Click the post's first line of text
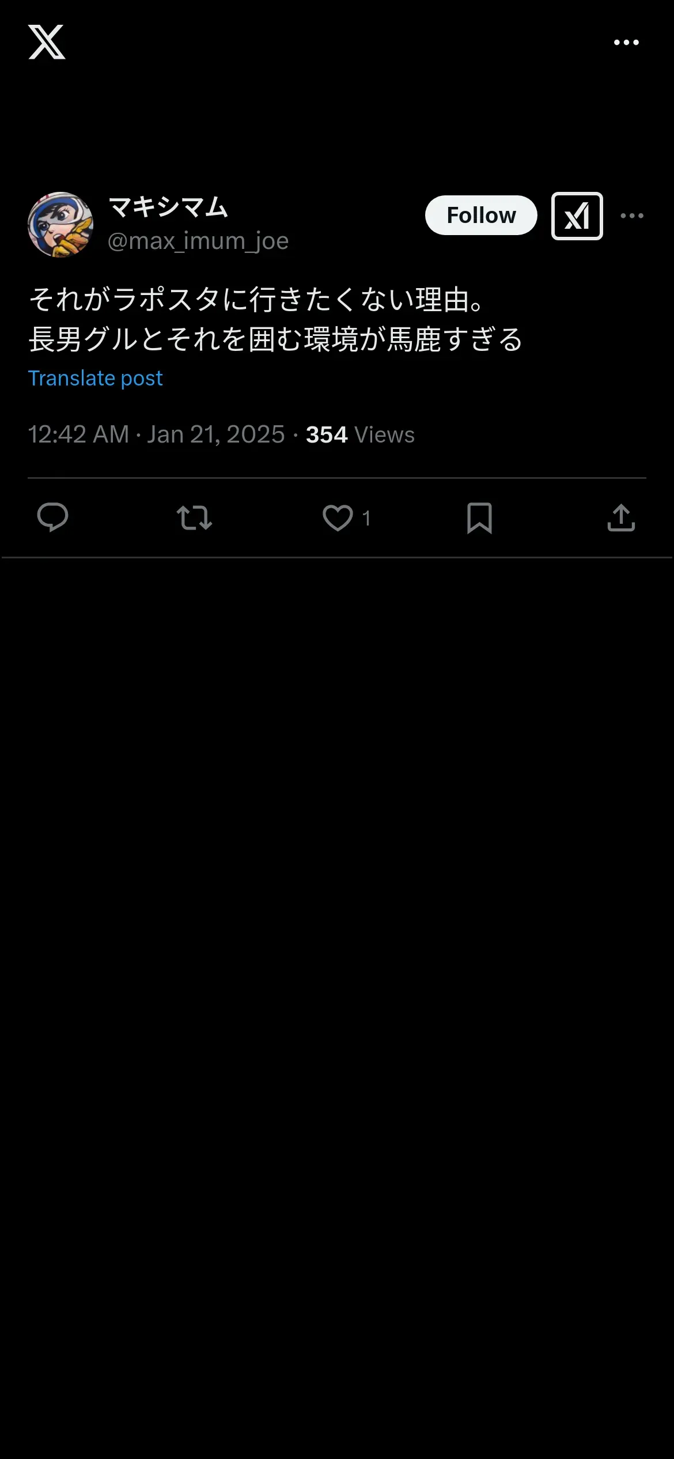 (257, 300)
